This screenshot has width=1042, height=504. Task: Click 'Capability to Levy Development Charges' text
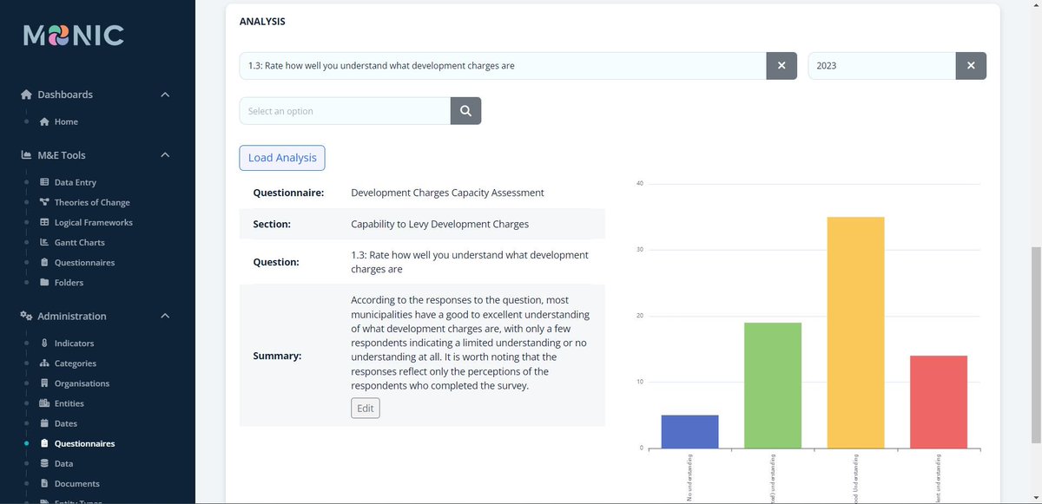pyautogui.click(x=439, y=224)
